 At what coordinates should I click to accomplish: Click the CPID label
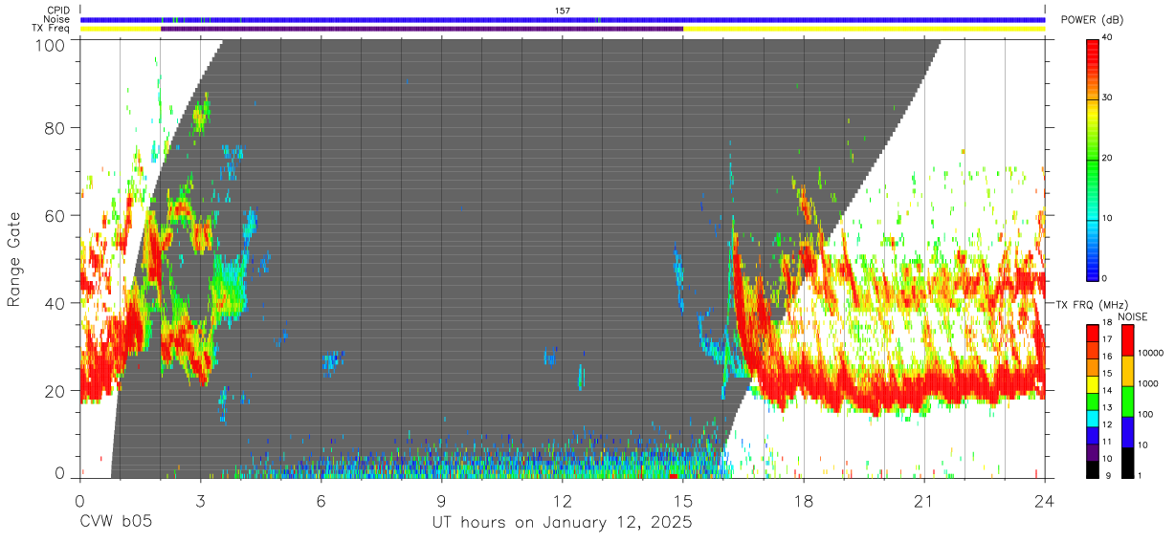pos(57,10)
